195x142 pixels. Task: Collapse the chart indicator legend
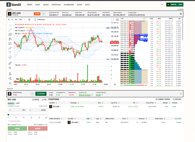click(x=17, y=37)
